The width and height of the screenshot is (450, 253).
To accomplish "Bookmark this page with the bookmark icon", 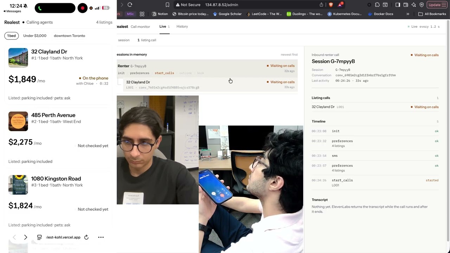I will [167, 5].
